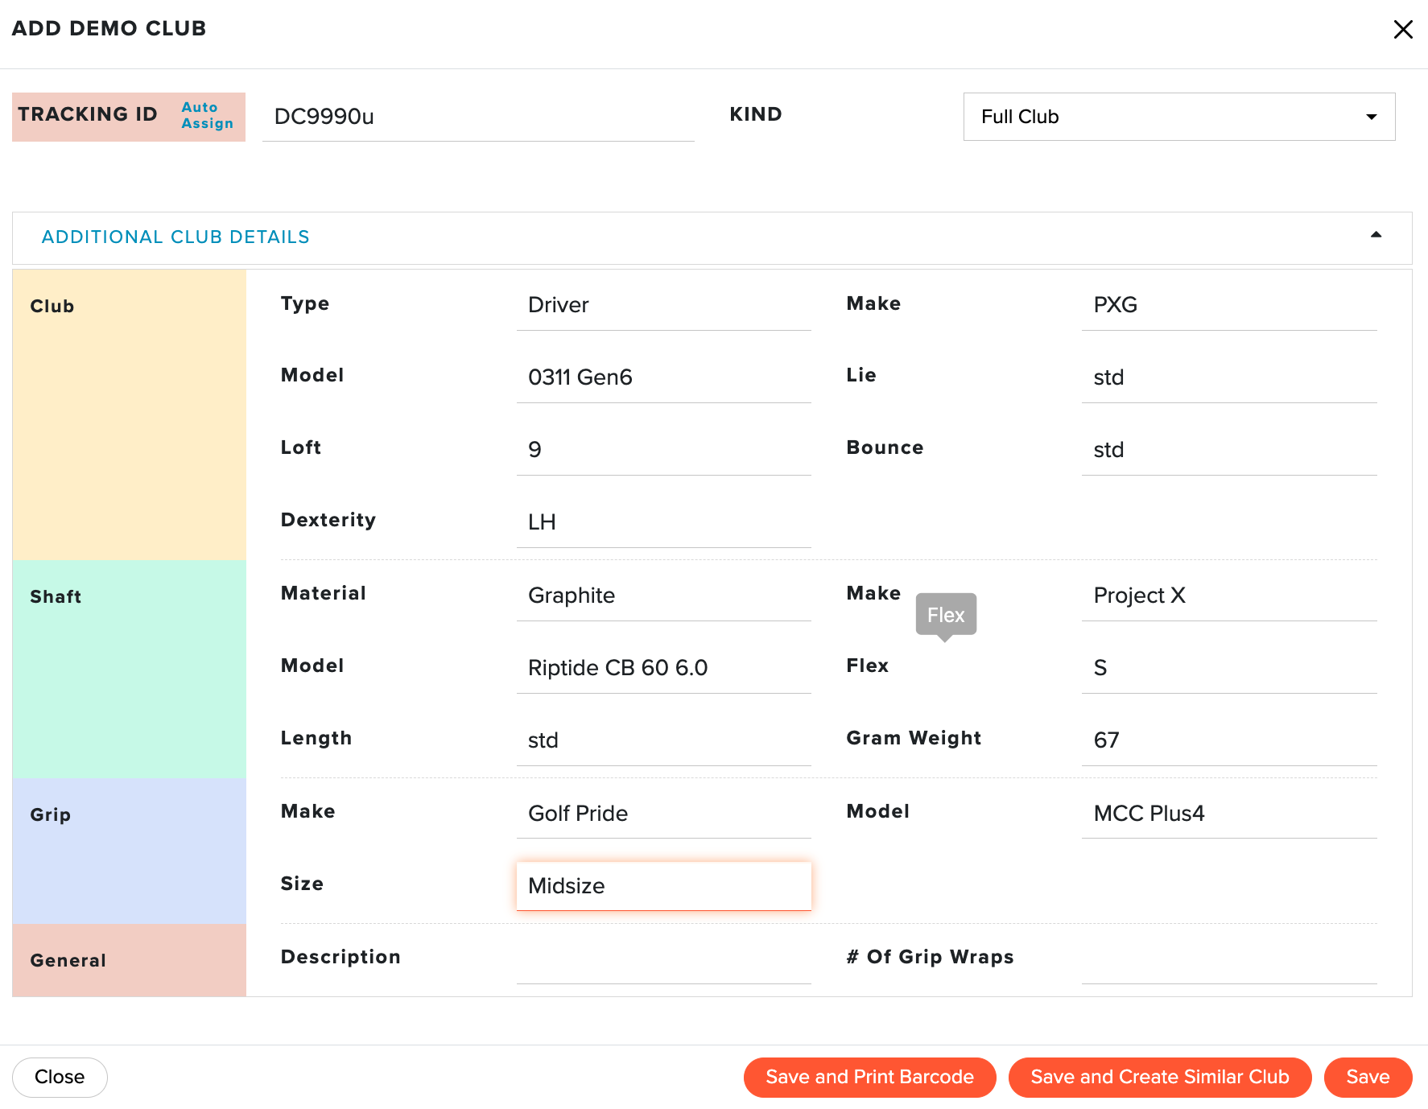Click the Description label

tap(340, 957)
